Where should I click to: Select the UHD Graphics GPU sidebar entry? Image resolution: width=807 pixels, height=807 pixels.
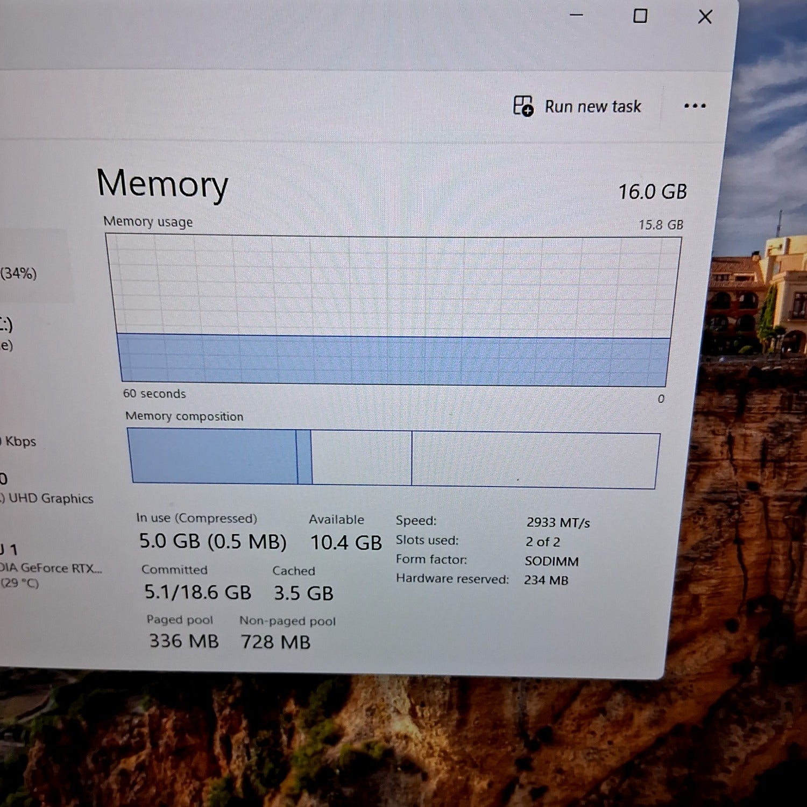48,498
